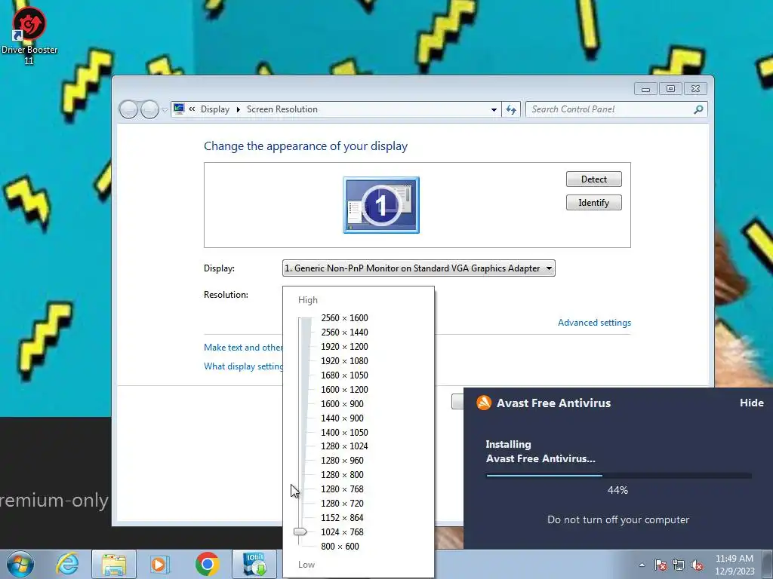The width and height of the screenshot is (773, 579).
Task: Show hidden tray icons arrow
Action: click(642, 565)
